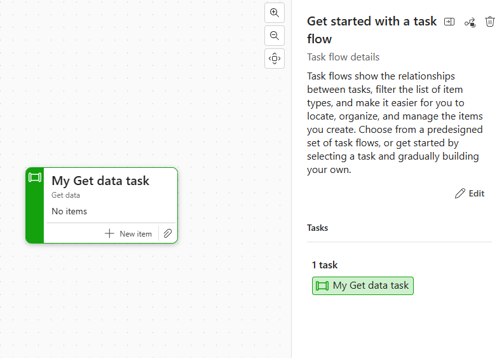Image resolution: width=504 pixels, height=358 pixels.
Task: Zoom out of the task flow canvas
Action: pyautogui.click(x=275, y=36)
